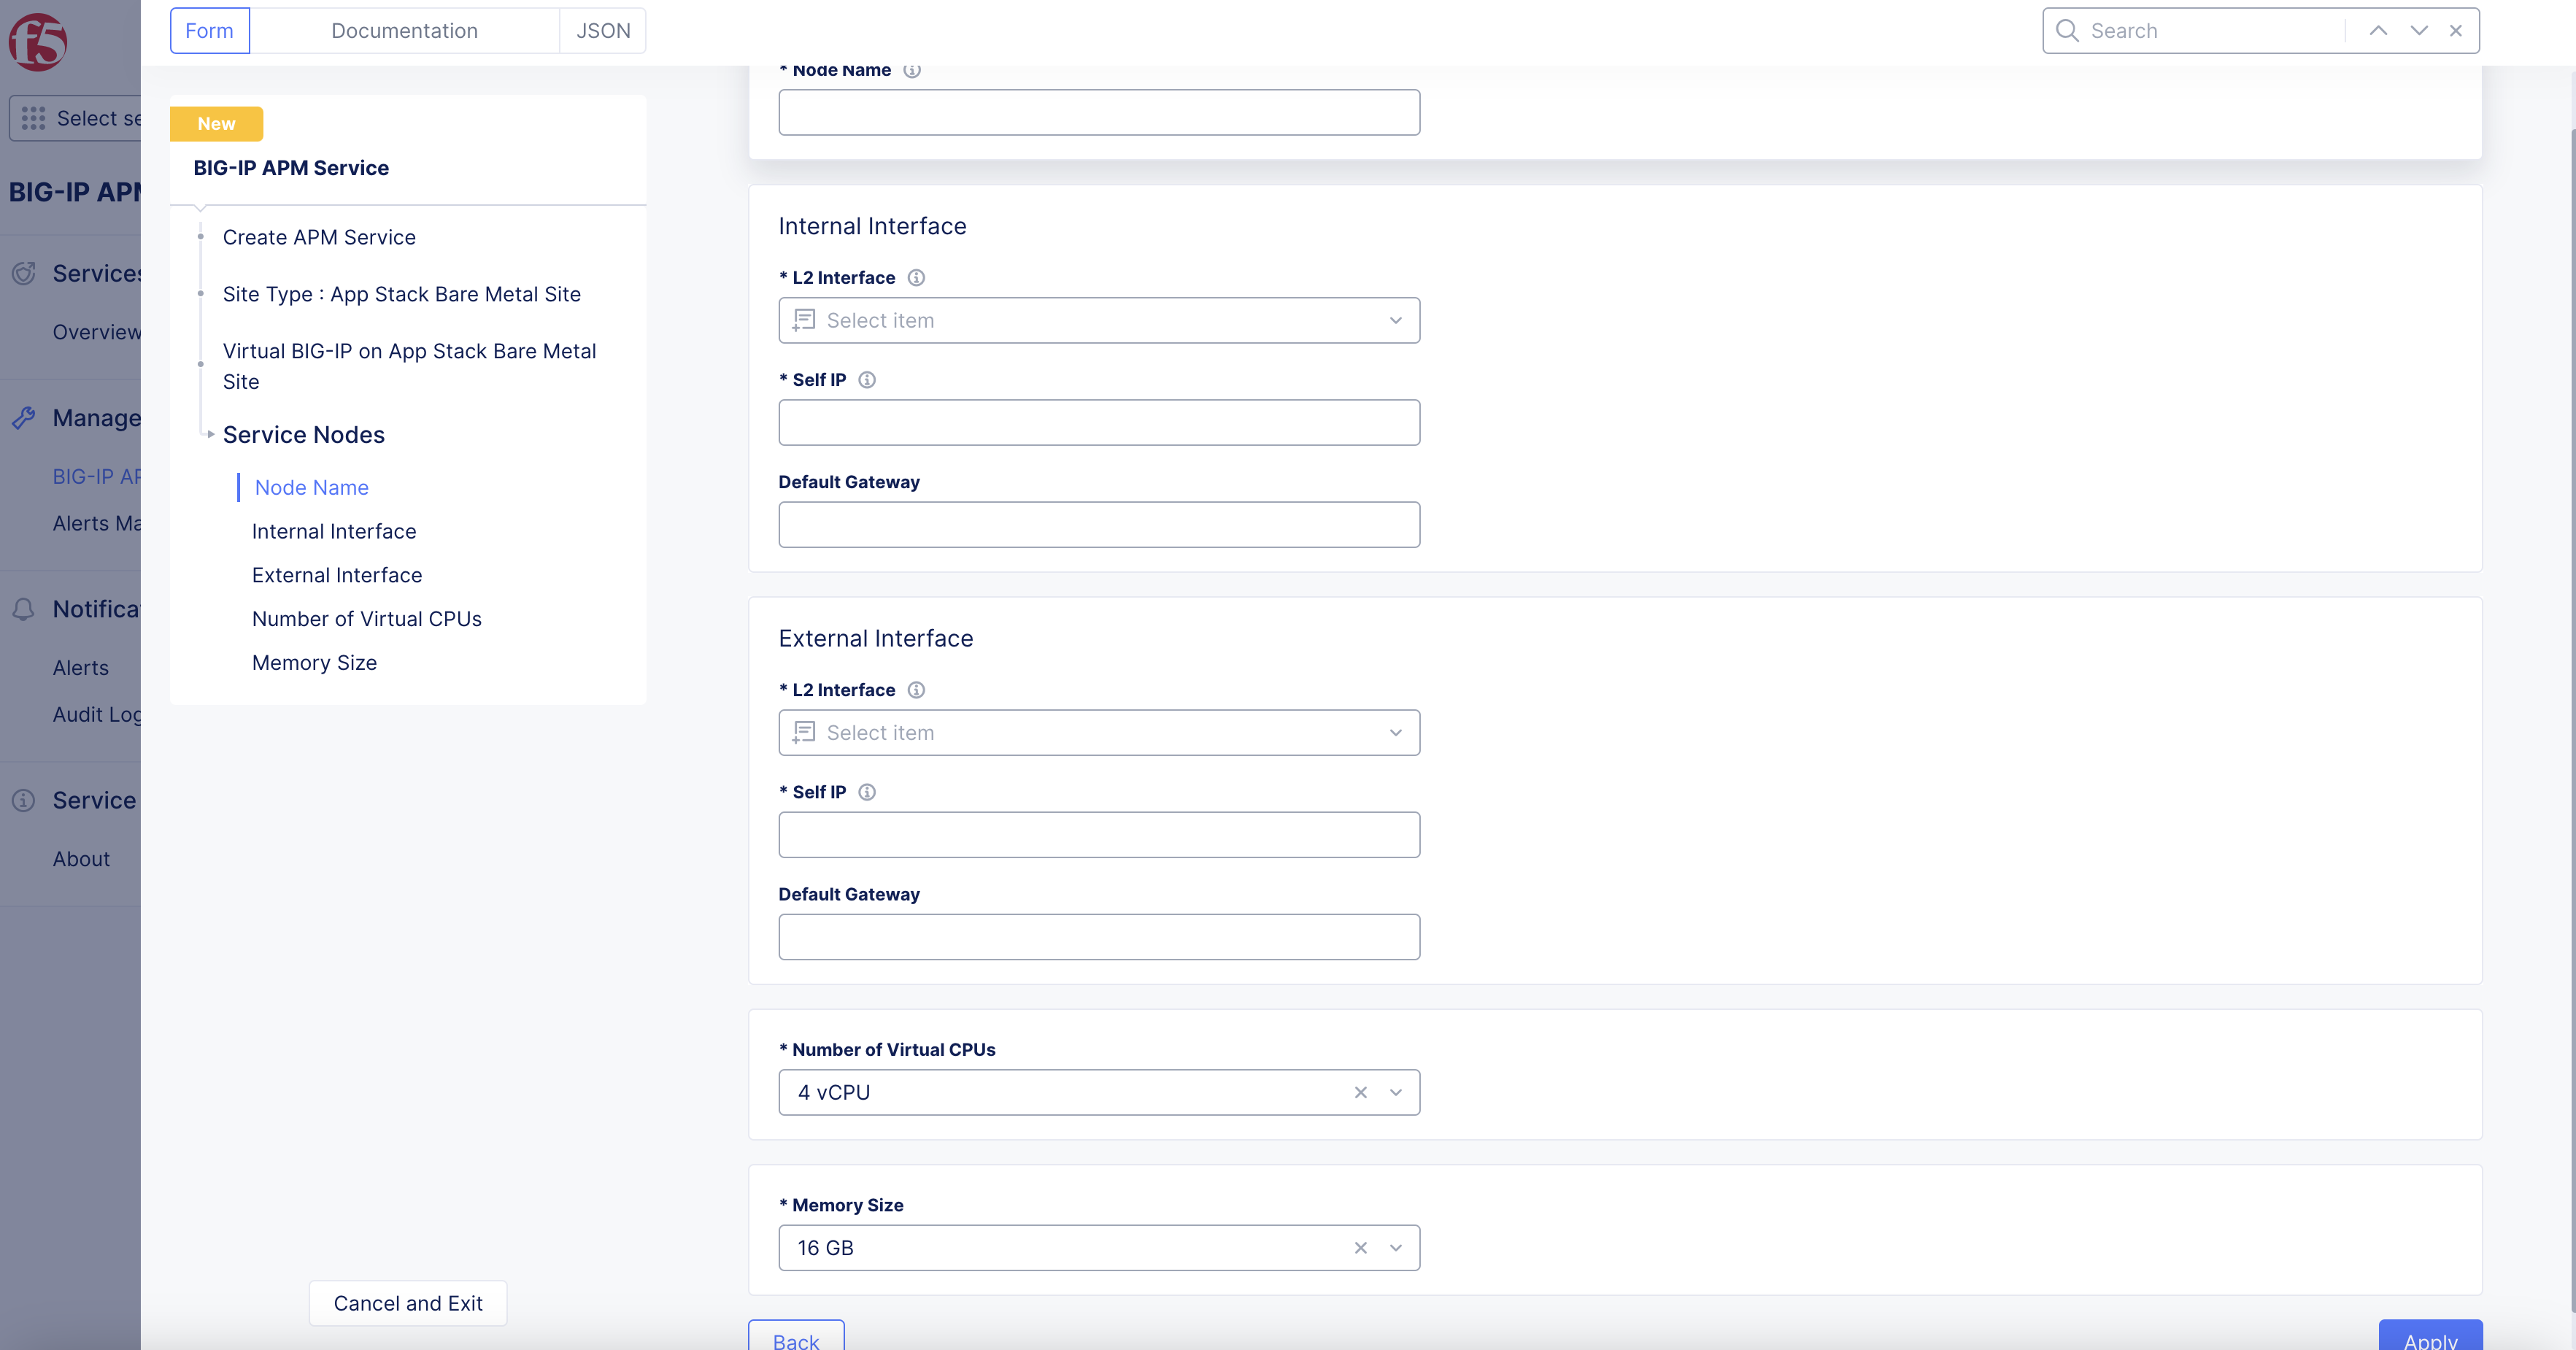Switch to the Documentation tab

pyautogui.click(x=404, y=31)
